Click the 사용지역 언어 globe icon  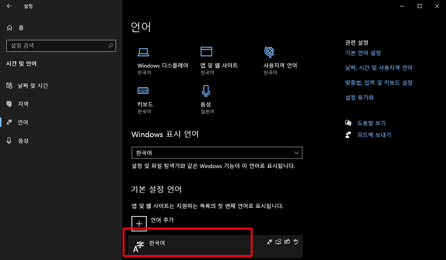pos(269,52)
